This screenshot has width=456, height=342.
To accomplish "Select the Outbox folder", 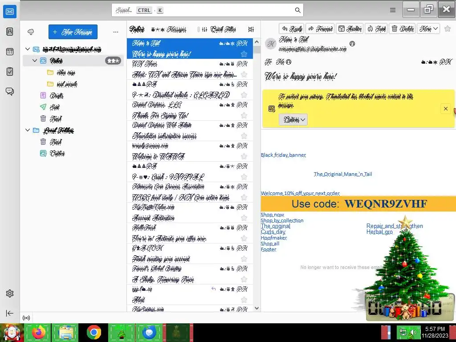I will 57,153.
